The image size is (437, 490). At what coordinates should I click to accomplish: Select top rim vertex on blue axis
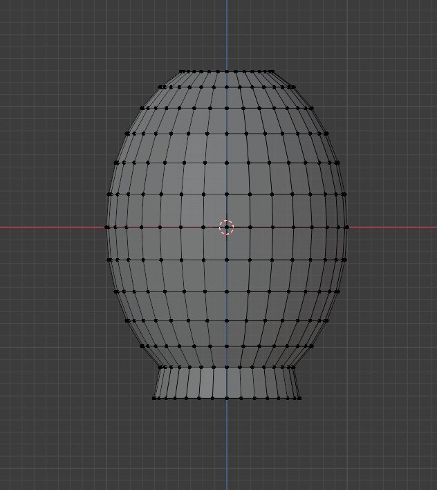coord(227,71)
